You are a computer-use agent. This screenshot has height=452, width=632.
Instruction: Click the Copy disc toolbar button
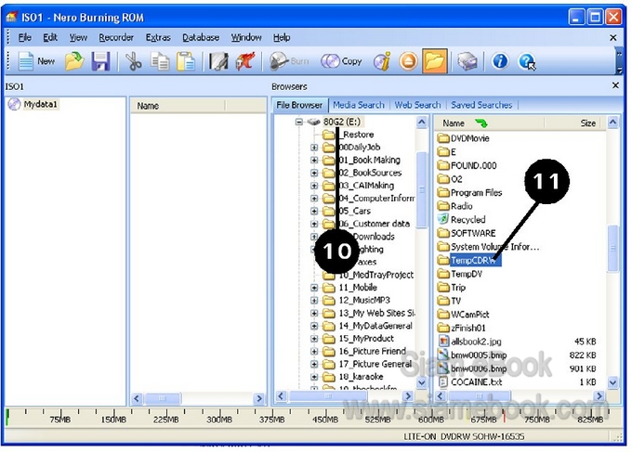click(341, 61)
